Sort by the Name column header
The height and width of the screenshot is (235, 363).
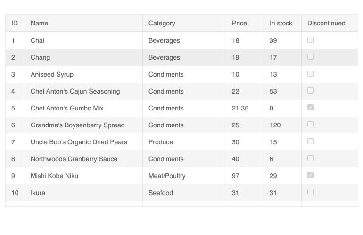coord(40,23)
